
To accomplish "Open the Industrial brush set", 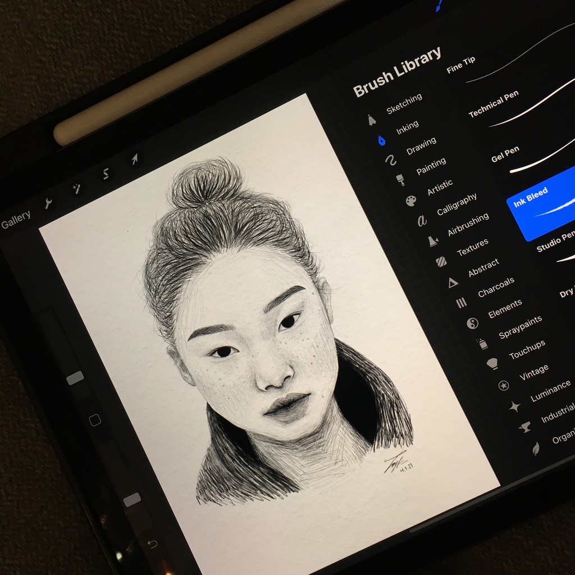I will click(558, 413).
